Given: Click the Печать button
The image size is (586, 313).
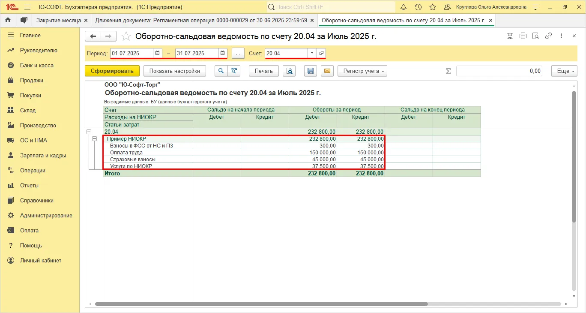Looking at the screenshot, I should [264, 71].
